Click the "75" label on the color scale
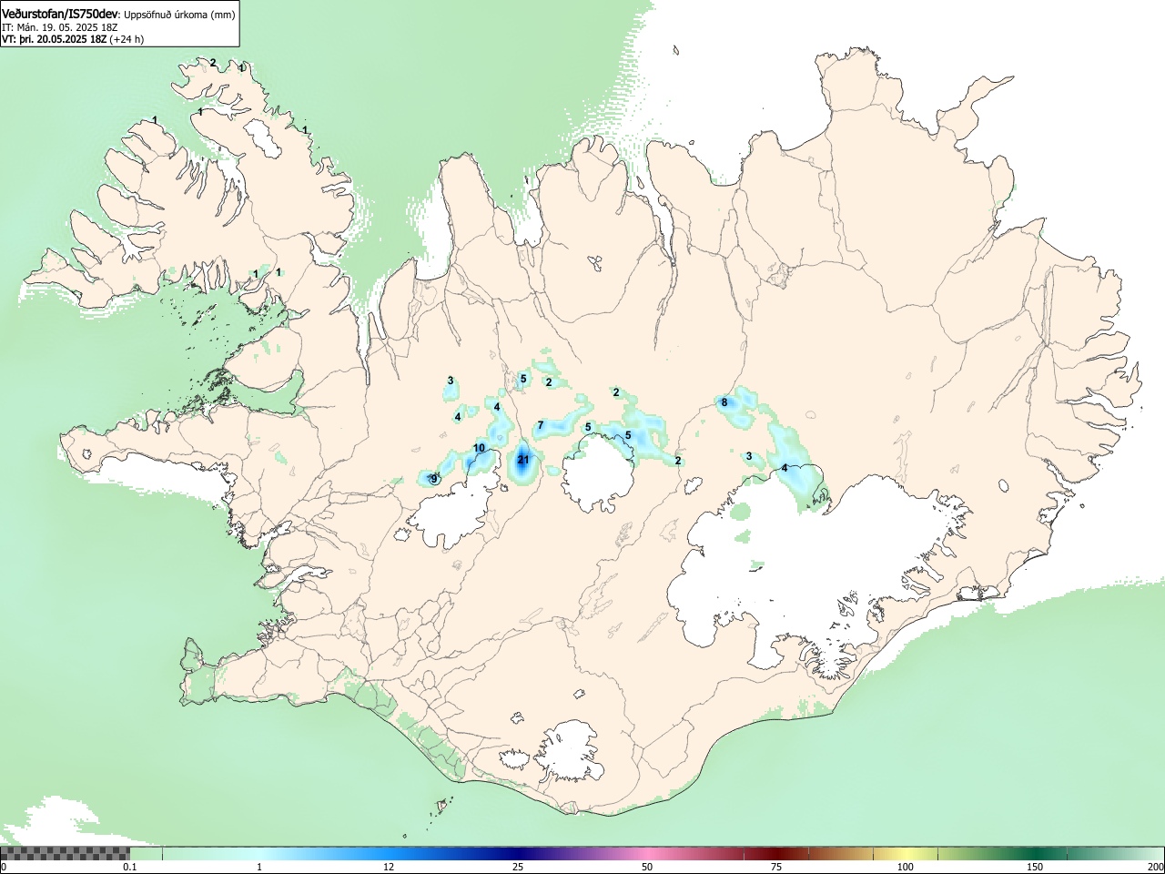Screen dimensions: 1165x874 click(776, 867)
